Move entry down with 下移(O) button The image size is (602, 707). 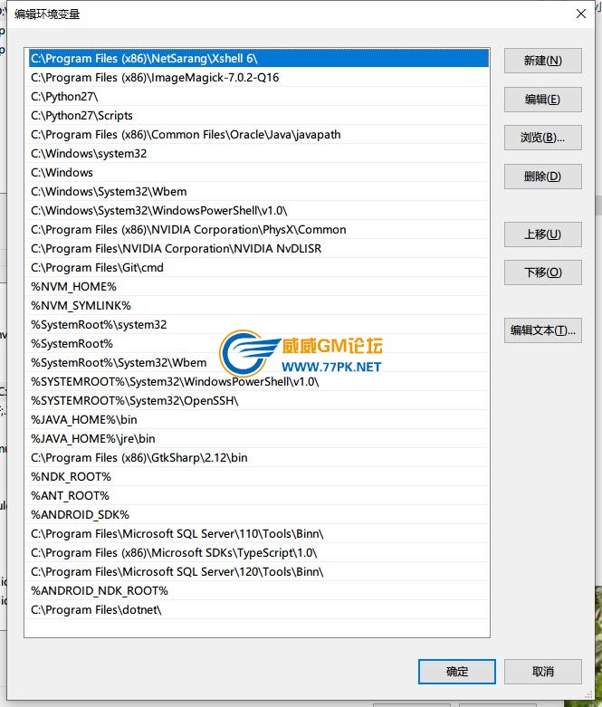(x=542, y=272)
